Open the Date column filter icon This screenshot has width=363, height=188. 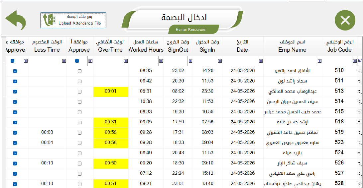click(x=261, y=61)
